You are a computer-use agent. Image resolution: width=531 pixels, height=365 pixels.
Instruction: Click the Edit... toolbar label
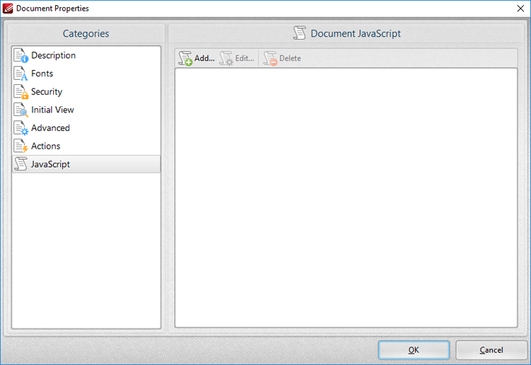click(x=244, y=58)
